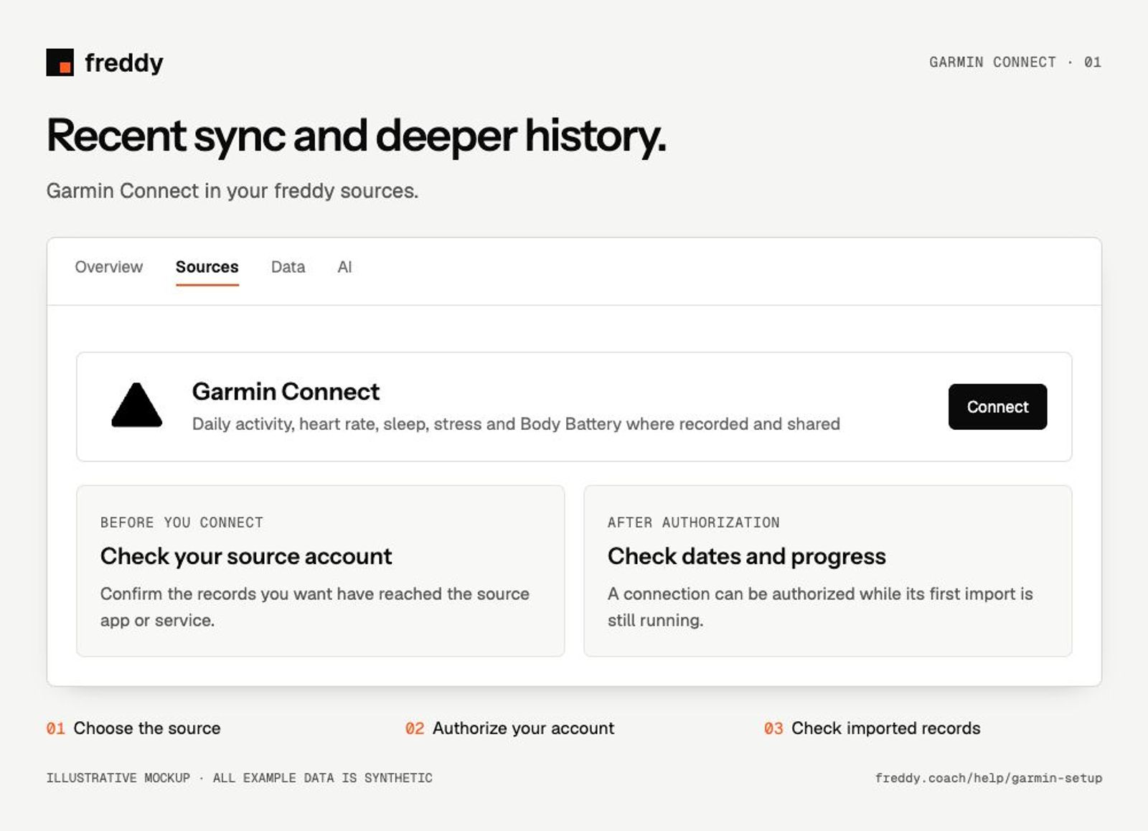
Task: Click the freddy square logo icon
Action: click(60, 62)
